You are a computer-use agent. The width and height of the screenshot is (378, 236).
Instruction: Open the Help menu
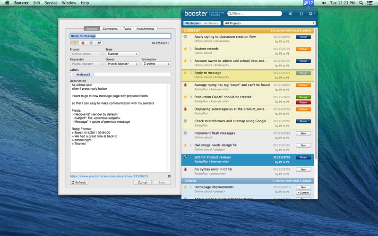(85, 3)
